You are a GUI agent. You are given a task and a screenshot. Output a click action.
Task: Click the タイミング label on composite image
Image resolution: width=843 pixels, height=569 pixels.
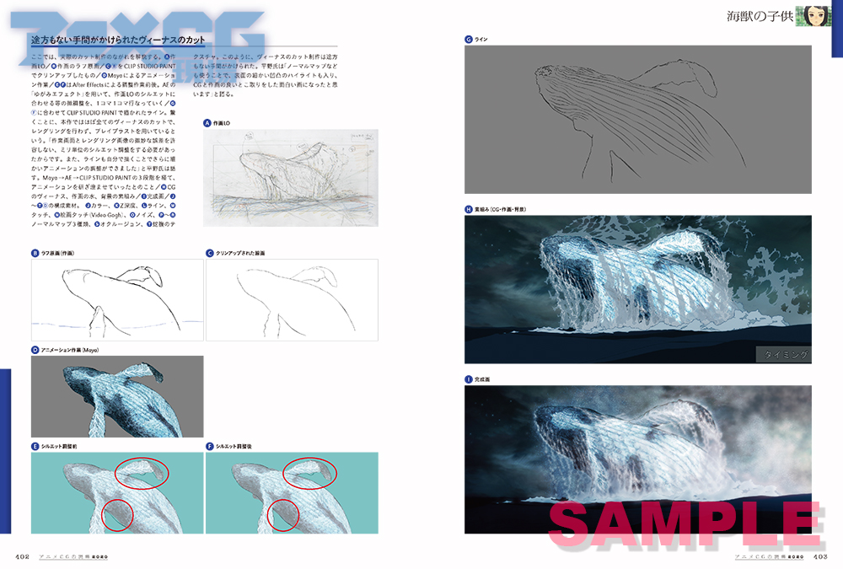[x=782, y=355]
